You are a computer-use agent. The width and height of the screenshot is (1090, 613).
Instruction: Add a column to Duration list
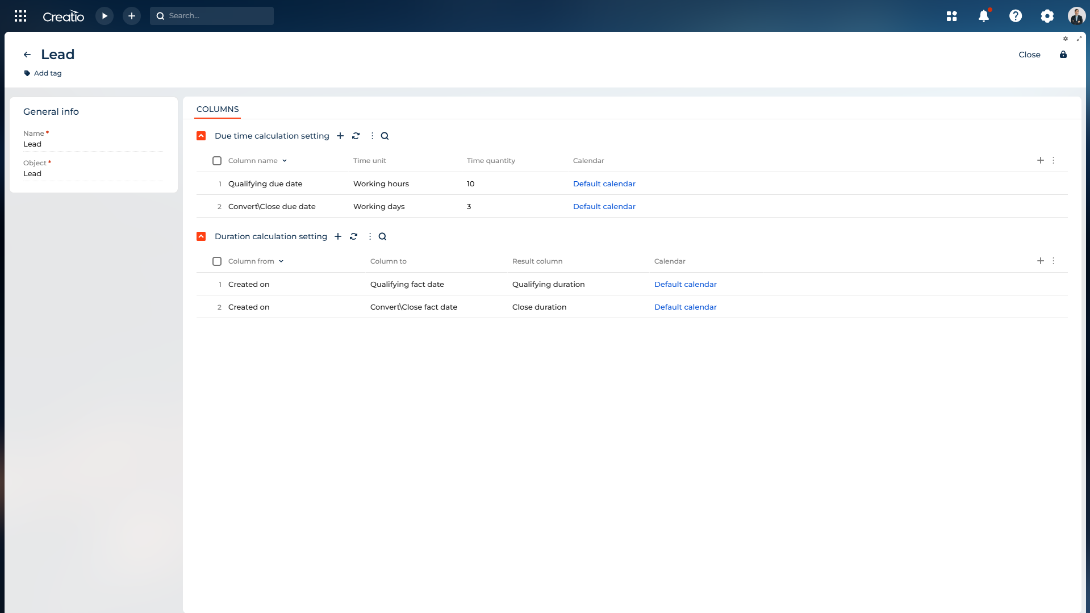1041,261
